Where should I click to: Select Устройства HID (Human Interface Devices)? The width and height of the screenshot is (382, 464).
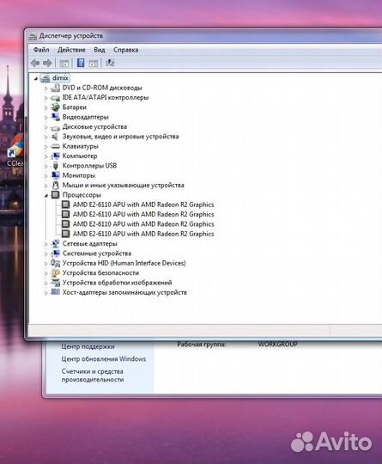124,263
